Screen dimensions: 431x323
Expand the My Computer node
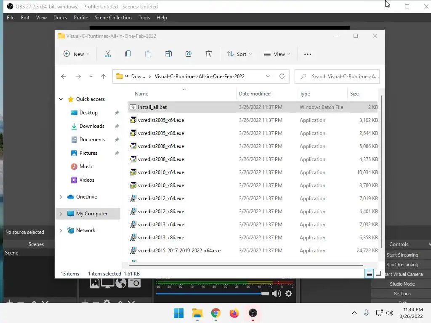(61, 214)
